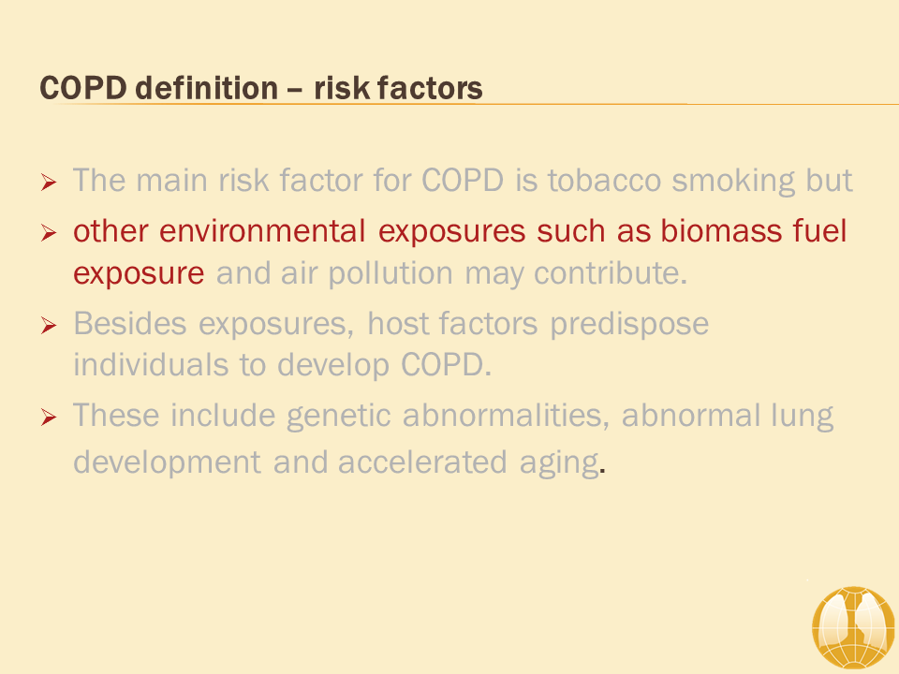
Task: Click the slide title 'COPD definition – risk factors'
Action: pos(261,89)
